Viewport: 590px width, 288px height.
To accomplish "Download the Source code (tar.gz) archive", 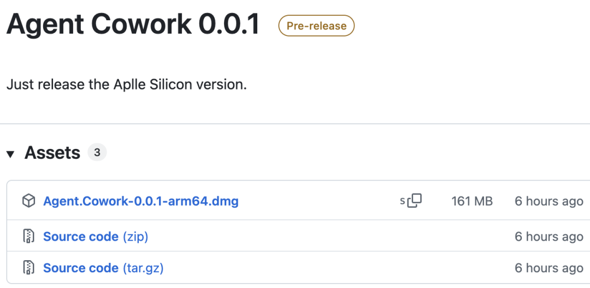I will click(x=81, y=268).
